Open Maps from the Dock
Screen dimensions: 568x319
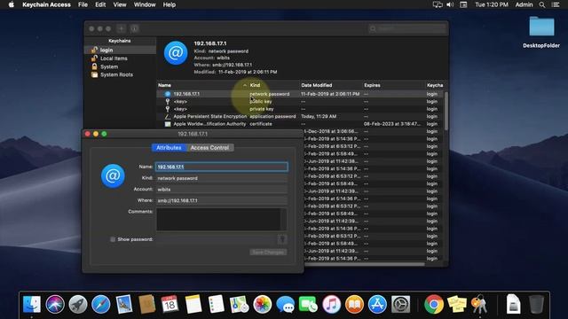point(239,304)
